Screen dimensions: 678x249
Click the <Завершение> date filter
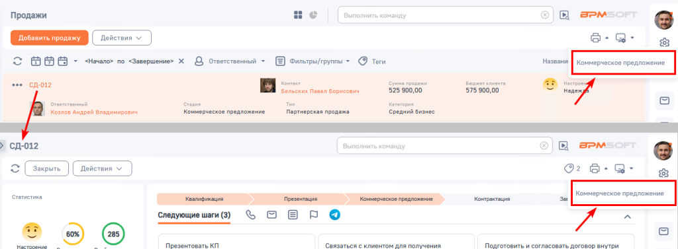[151, 61]
